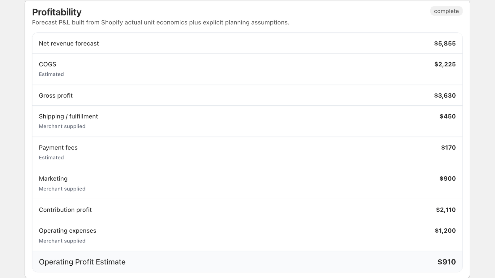This screenshot has height=278, width=495.
Task: Click the complete status badge
Action: tap(446, 11)
